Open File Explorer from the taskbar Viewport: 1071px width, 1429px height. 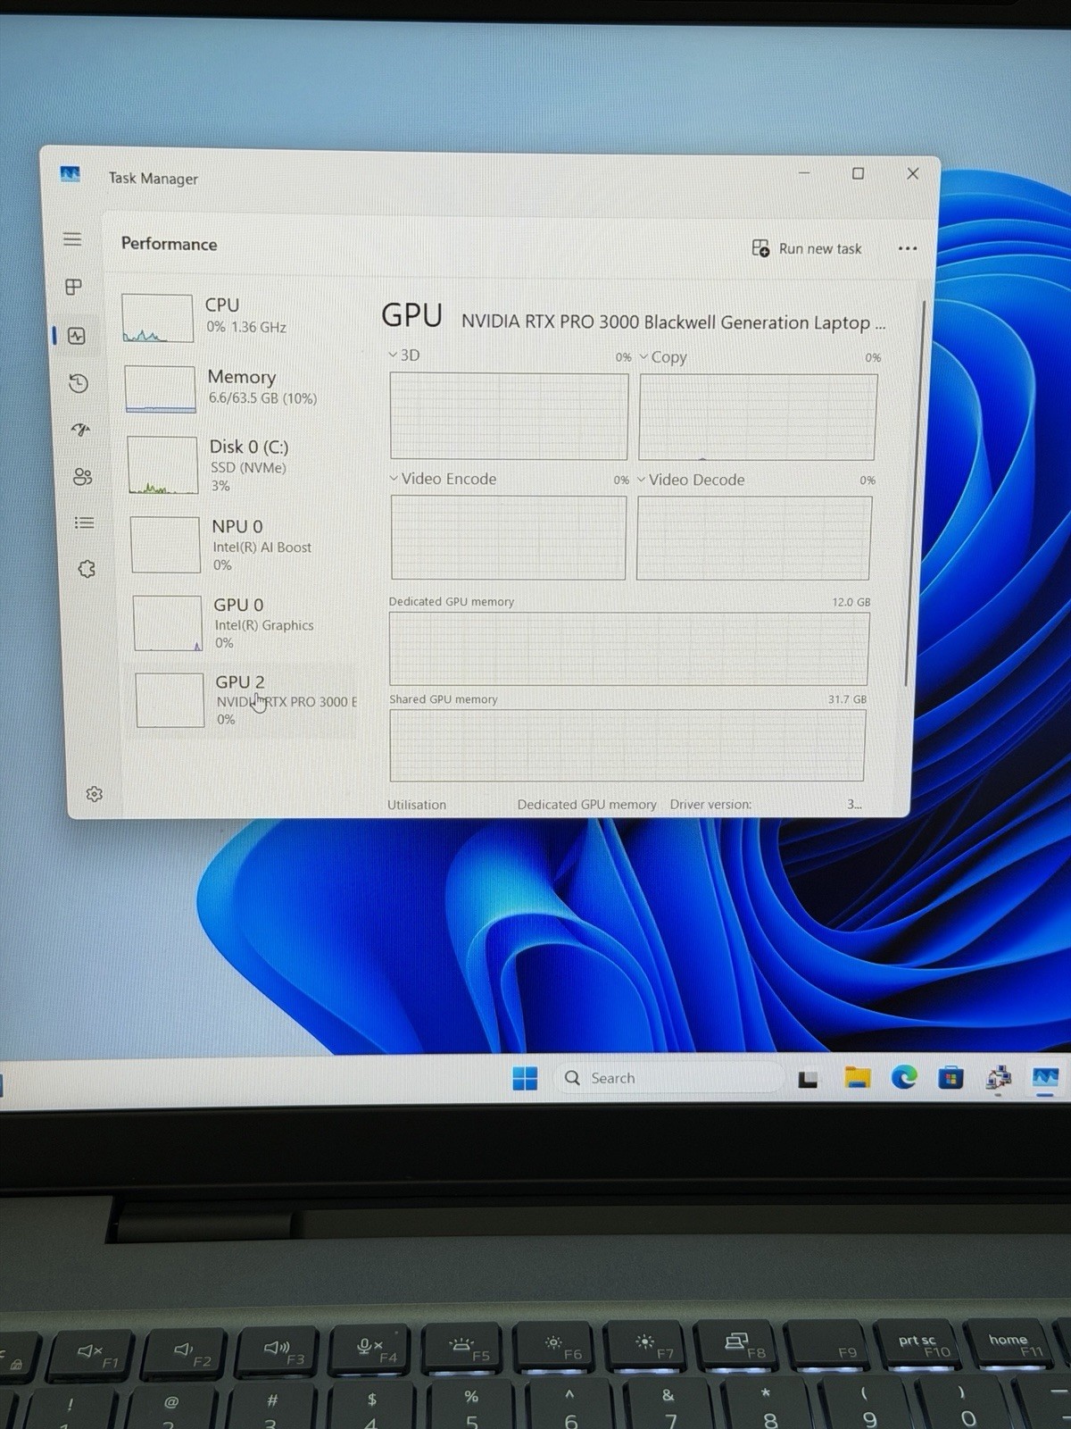click(857, 1079)
